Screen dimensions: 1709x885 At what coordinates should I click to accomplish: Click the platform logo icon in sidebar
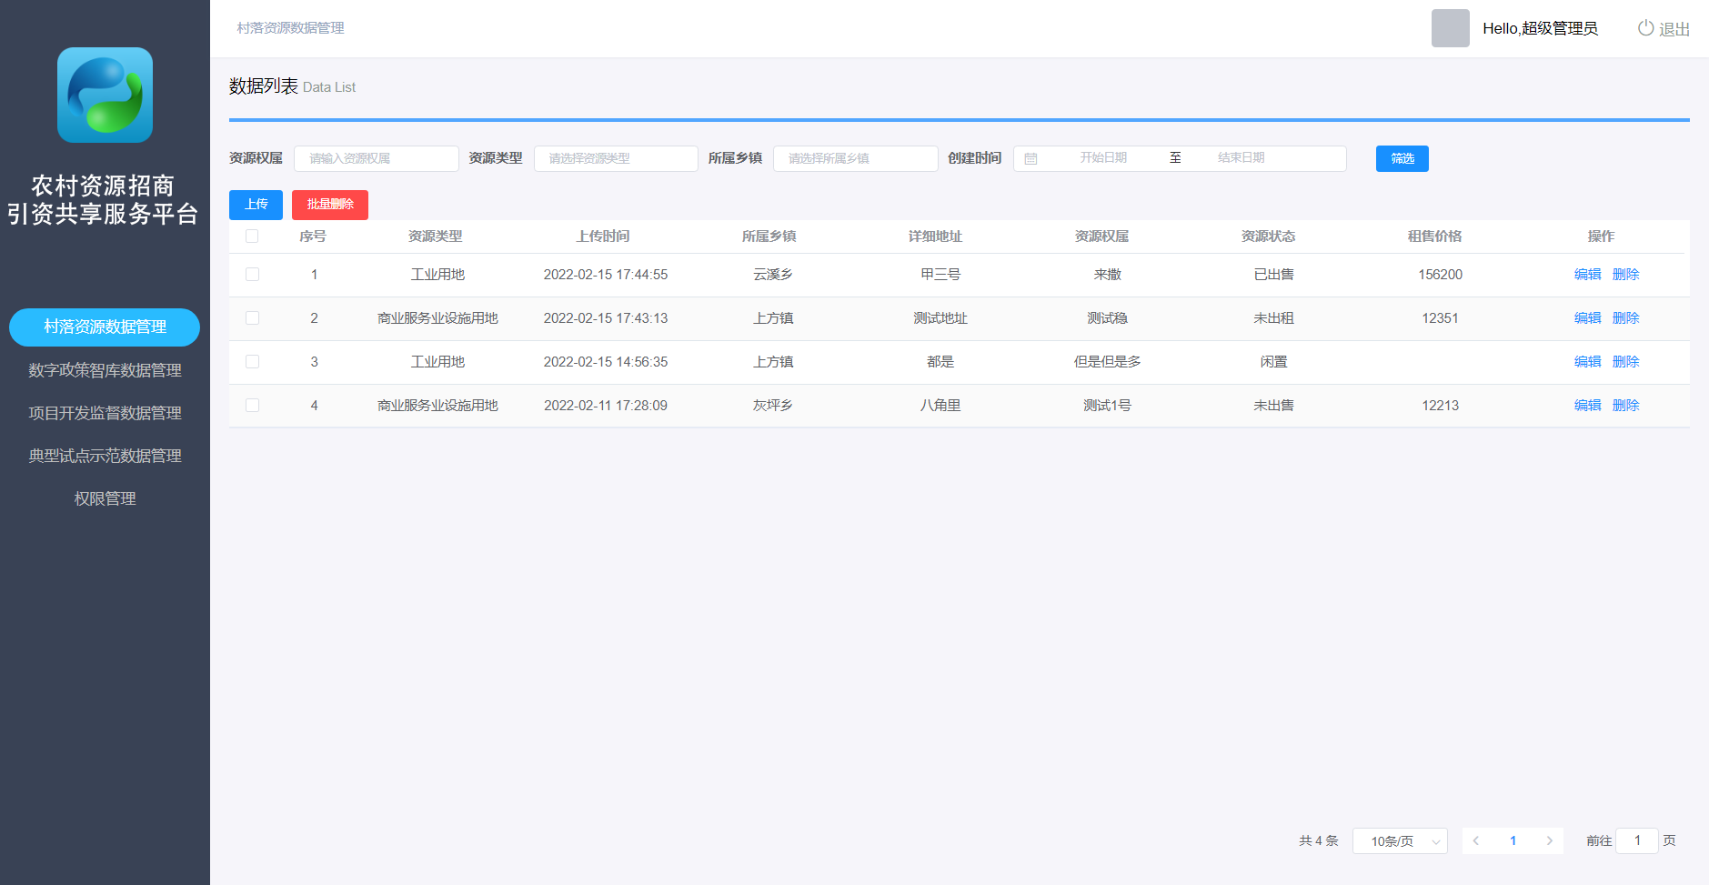tap(105, 96)
